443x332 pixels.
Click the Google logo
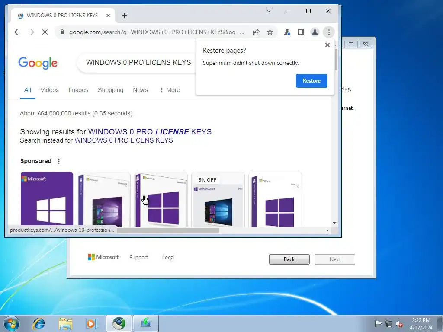[x=38, y=63]
